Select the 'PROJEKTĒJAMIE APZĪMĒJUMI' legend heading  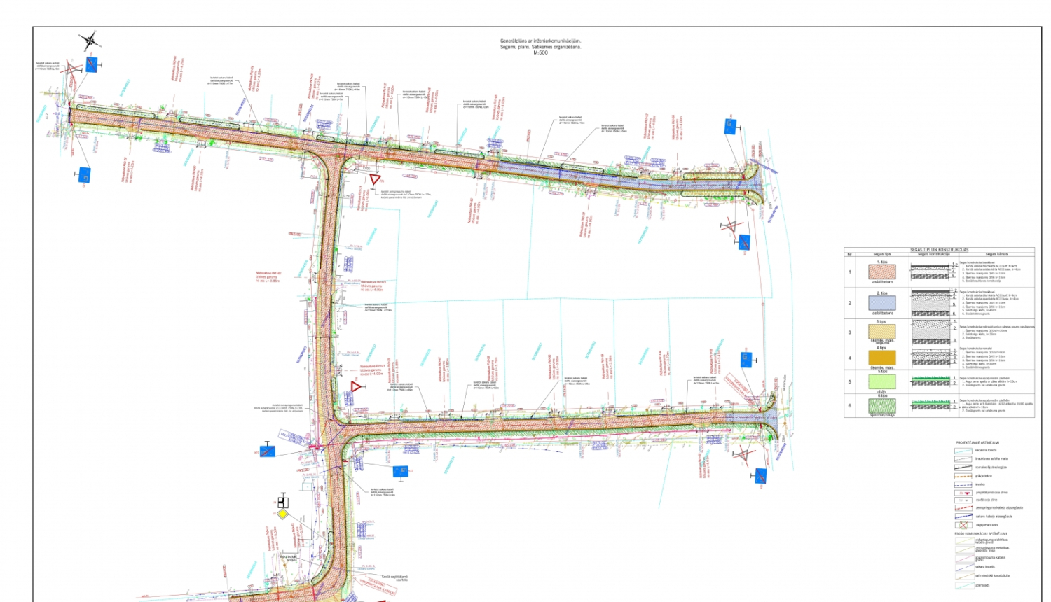977,442
